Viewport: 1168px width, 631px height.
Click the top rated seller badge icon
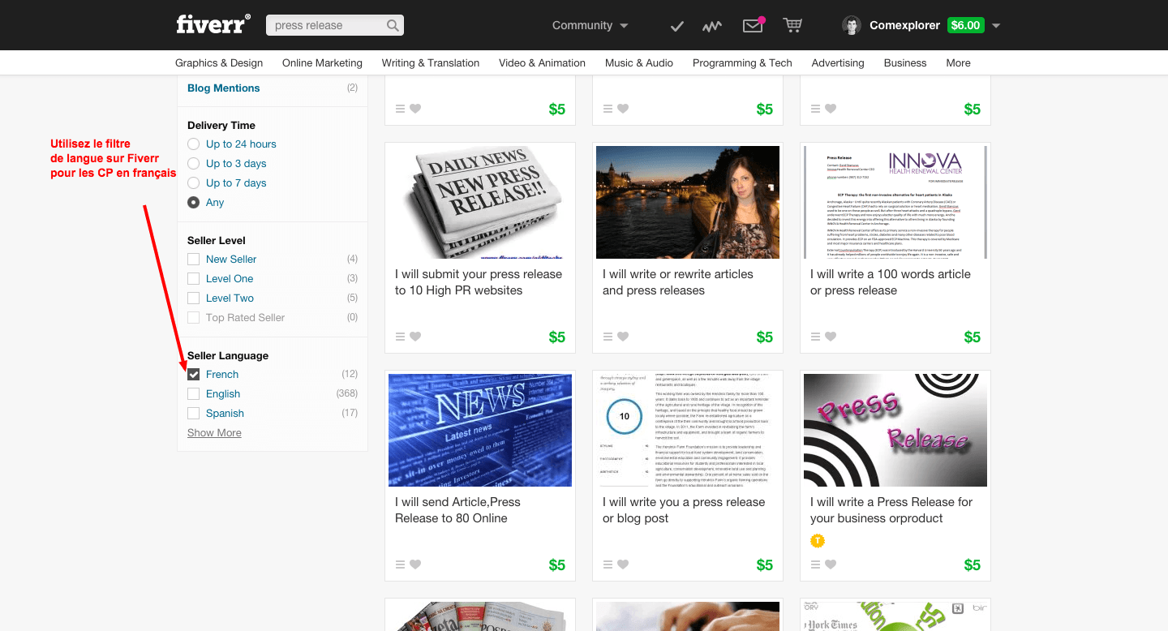click(x=818, y=541)
